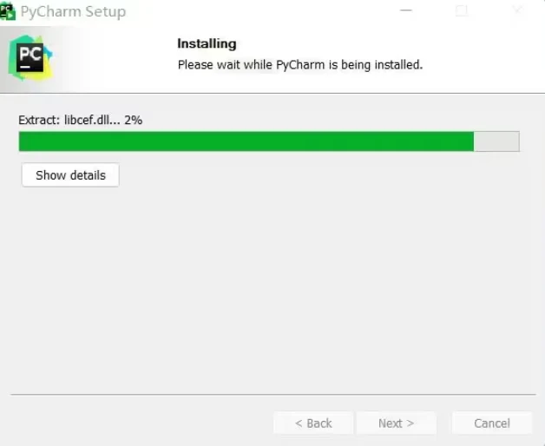Show details of the installation
545x446 pixels.
coord(70,175)
